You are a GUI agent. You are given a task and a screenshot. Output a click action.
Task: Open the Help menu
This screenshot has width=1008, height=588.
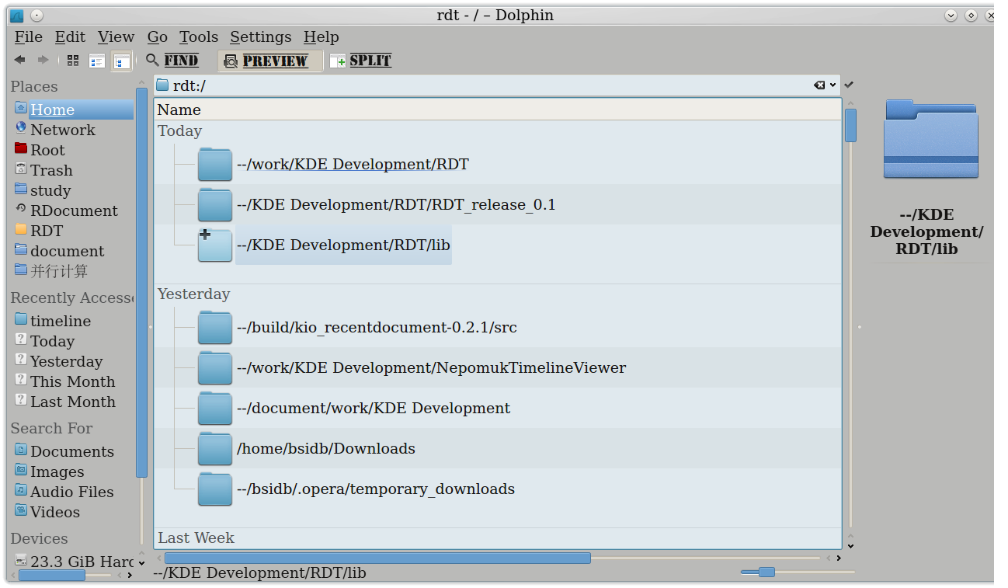point(321,37)
